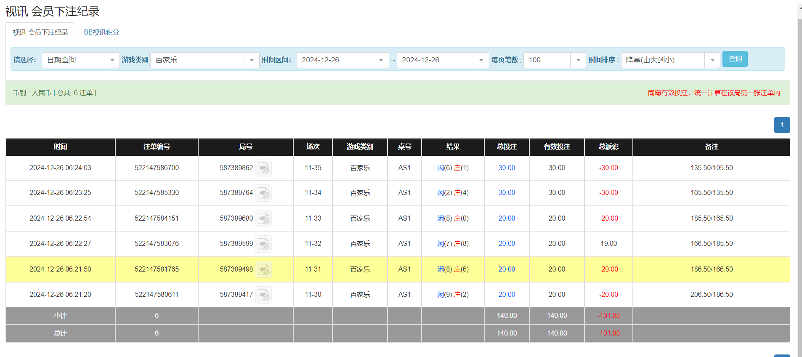The image size is (802, 357).
Task: Switch to the BB视讯积分 tab
Action: tap(101, 32)
